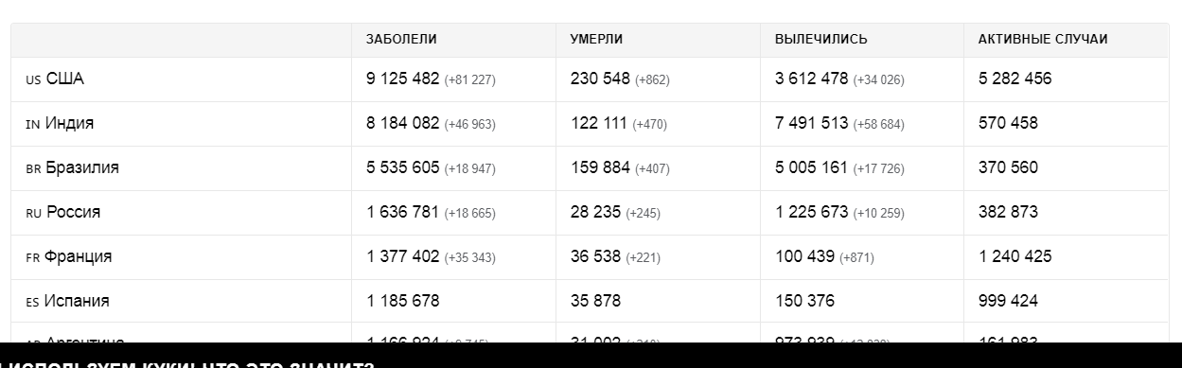1182x368 pixels.
Task: Click the FR code beside Франция
Action: pos(33,258)
